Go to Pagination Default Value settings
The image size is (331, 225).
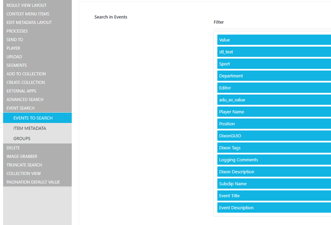(x=33, y=182)
